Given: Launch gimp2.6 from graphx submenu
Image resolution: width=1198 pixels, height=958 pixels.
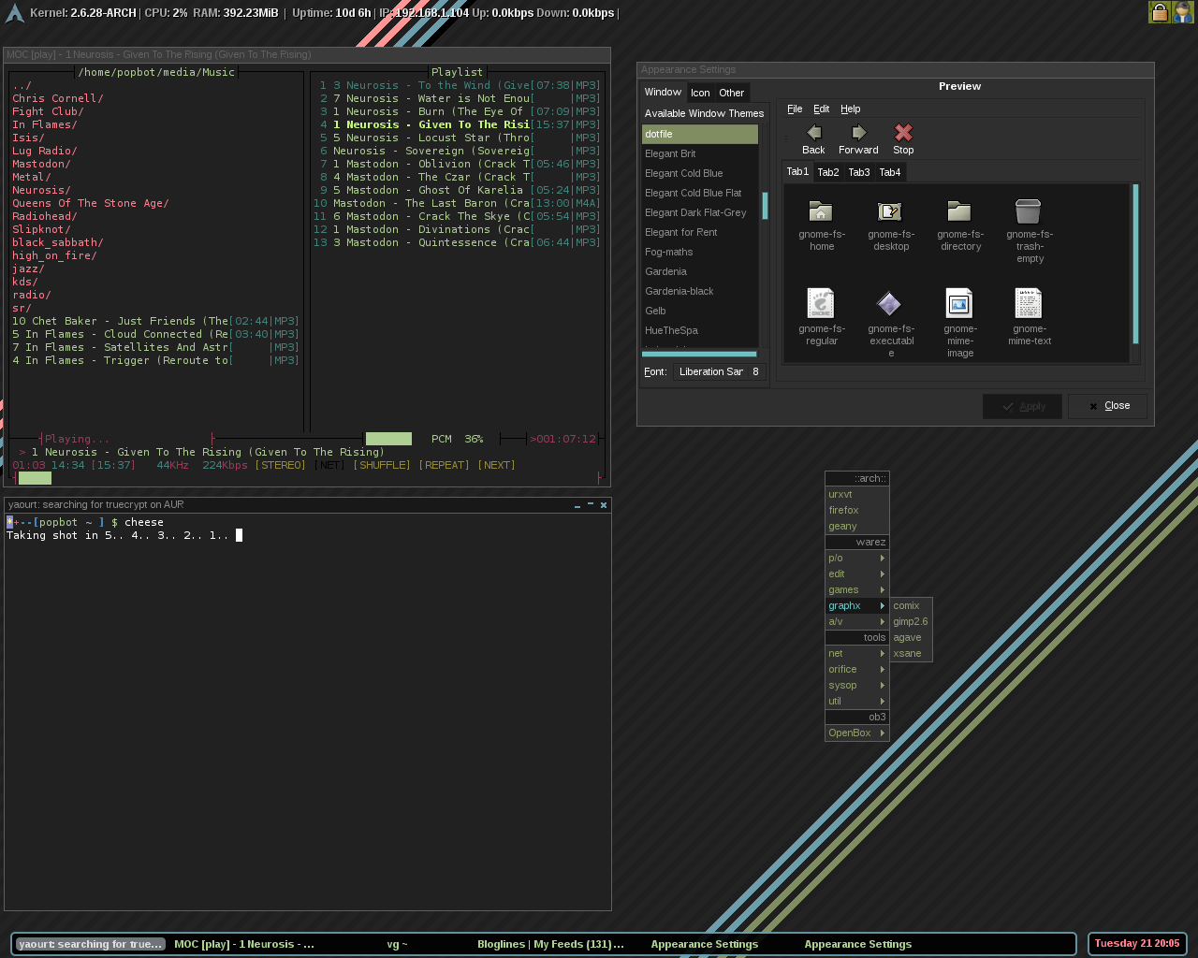Looking at the screenshot, I should [x=911, y=621].
